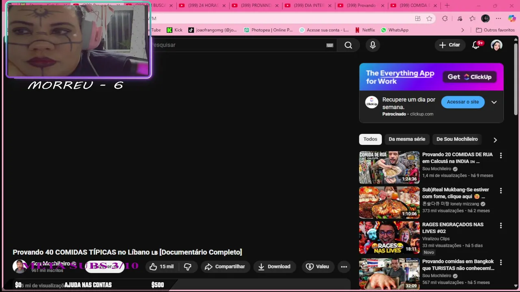Share the video via Compartilhar

click(x=225, y=266)
